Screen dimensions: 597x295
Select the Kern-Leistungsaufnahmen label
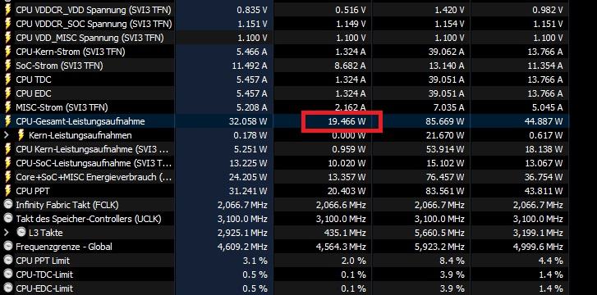(x=80, y=135)
